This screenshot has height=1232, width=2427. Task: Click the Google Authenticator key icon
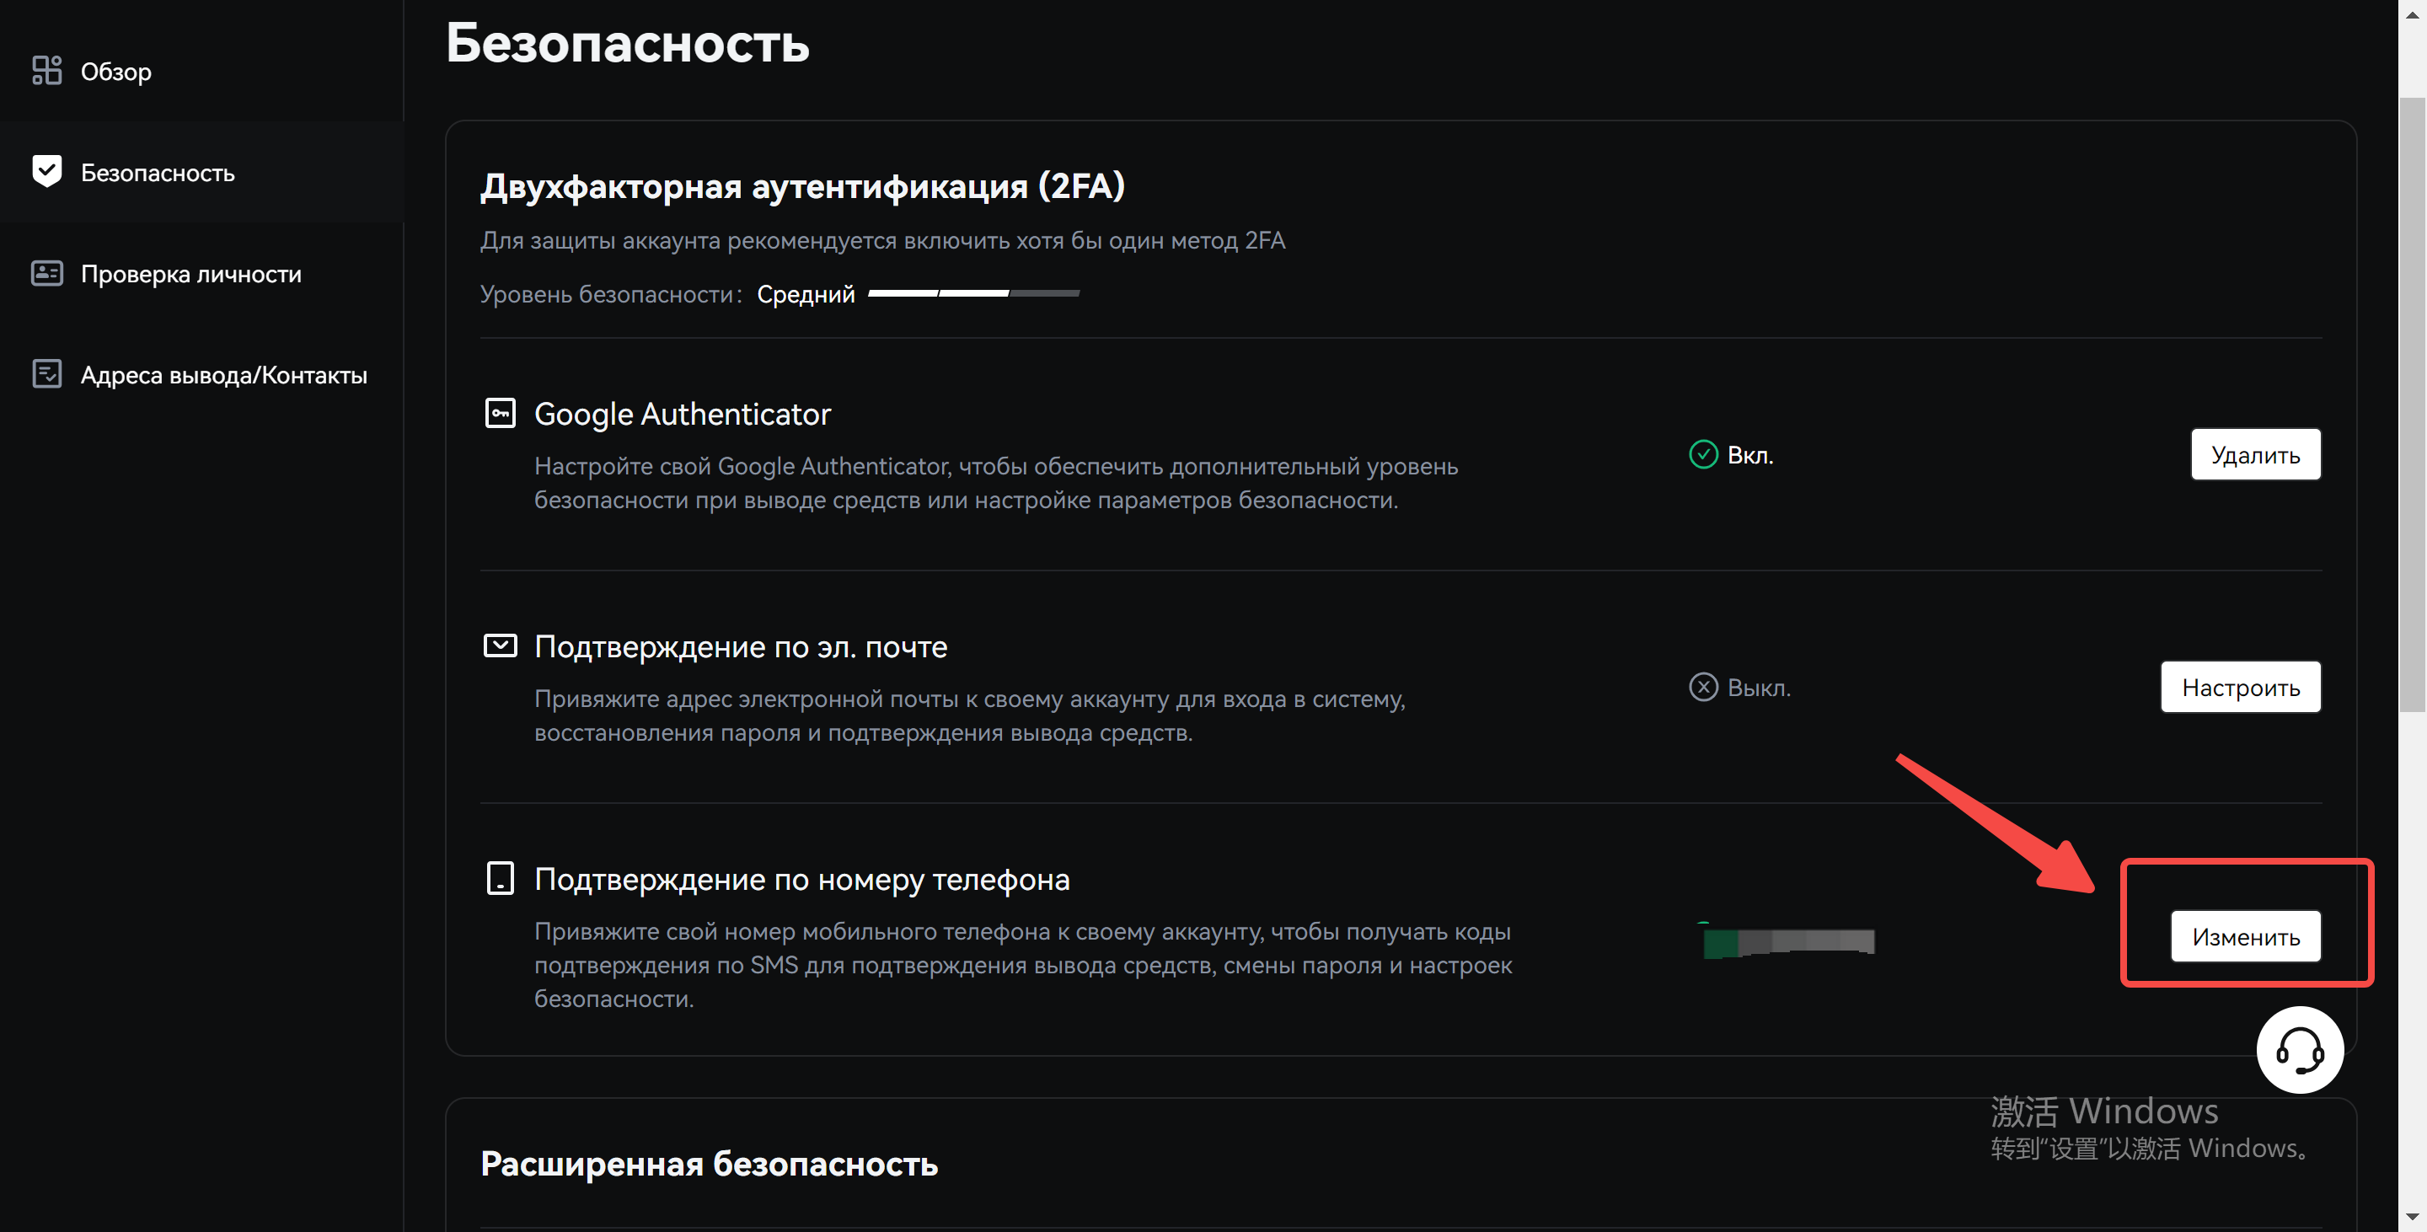click(500, 414)
